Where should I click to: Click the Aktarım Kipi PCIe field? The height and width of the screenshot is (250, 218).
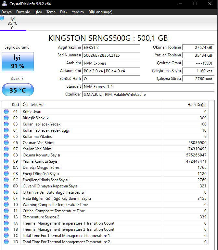(x=111, y=71)
